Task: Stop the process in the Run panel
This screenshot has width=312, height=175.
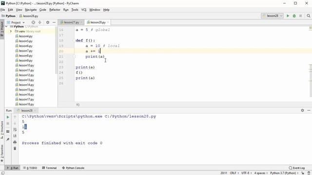Action: pyautogui.click(x=8, y=123)
